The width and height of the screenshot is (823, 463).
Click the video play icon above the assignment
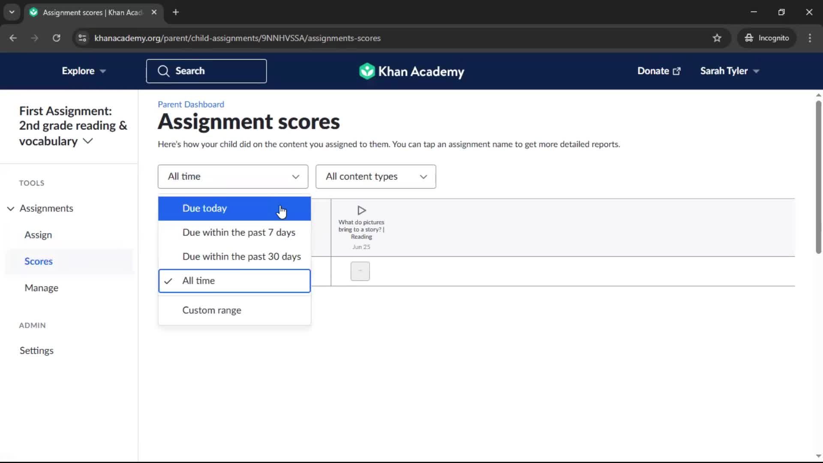(361, 210)
